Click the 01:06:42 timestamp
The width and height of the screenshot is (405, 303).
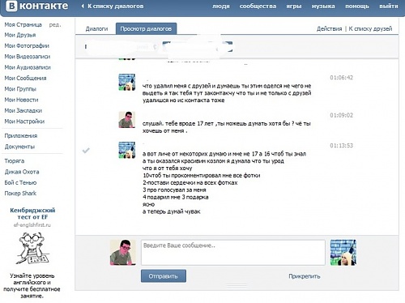coord(341,78)
